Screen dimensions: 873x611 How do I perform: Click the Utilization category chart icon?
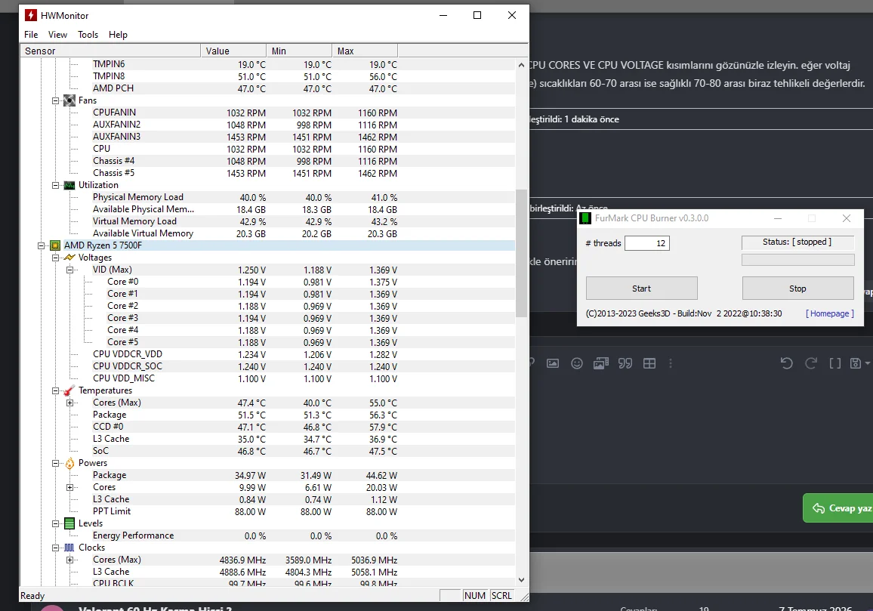click(69, 186)
